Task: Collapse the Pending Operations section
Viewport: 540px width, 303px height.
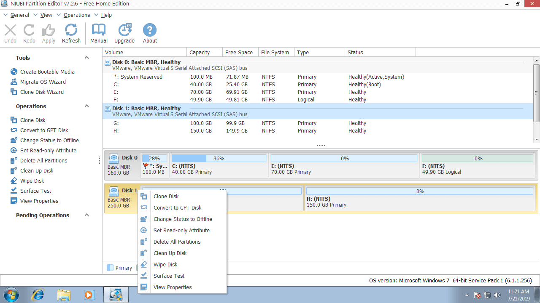Action: 86,215
